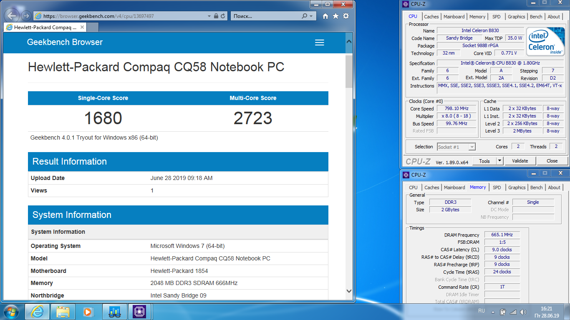Click the Show desktop strip
570x320 pixels.
click(x=567, y=312)
